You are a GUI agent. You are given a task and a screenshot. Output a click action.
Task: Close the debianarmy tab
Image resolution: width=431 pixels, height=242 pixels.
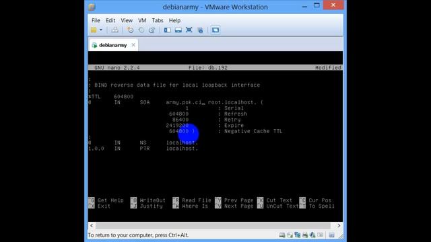click(133, 45)
